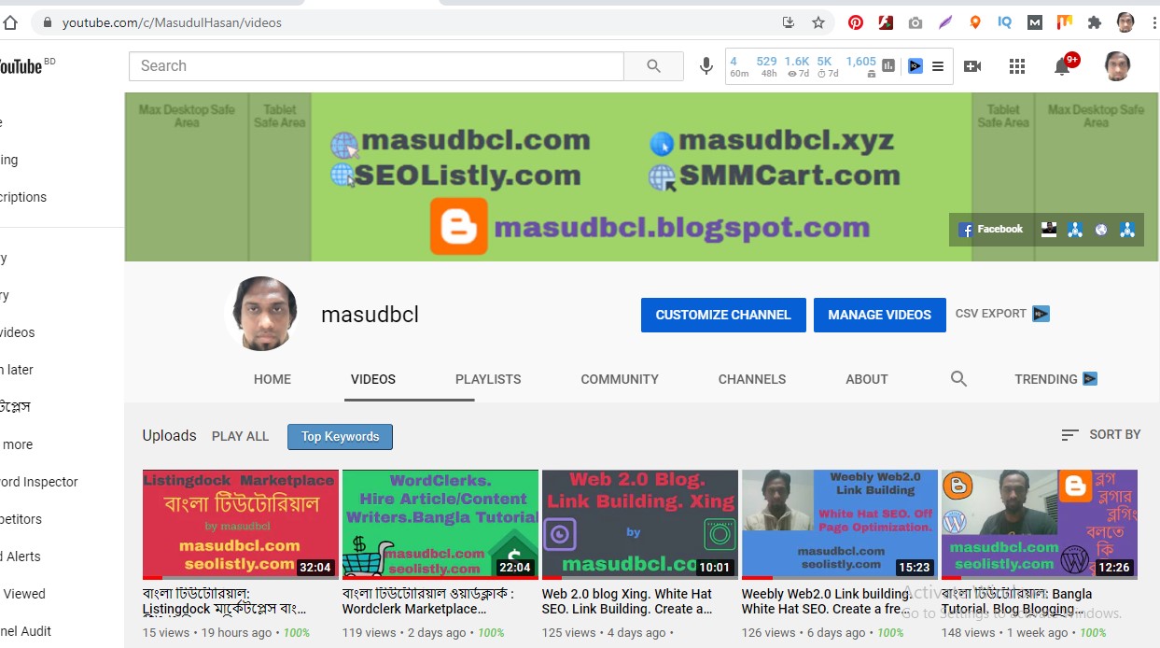This screenshot has height=648, width=1160.
Task: Open WordClerks Bangla Tutorial thumbnail
Action: tap(440, 525)
